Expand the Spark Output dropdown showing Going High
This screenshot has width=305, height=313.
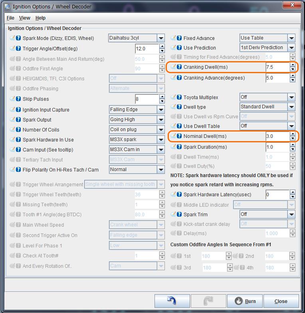click(x=137, y=120)
